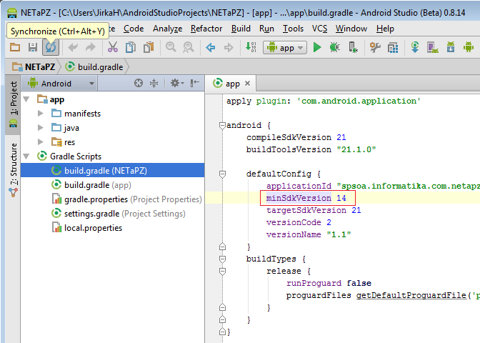Collapse the app module node

(x=26, y=99)
